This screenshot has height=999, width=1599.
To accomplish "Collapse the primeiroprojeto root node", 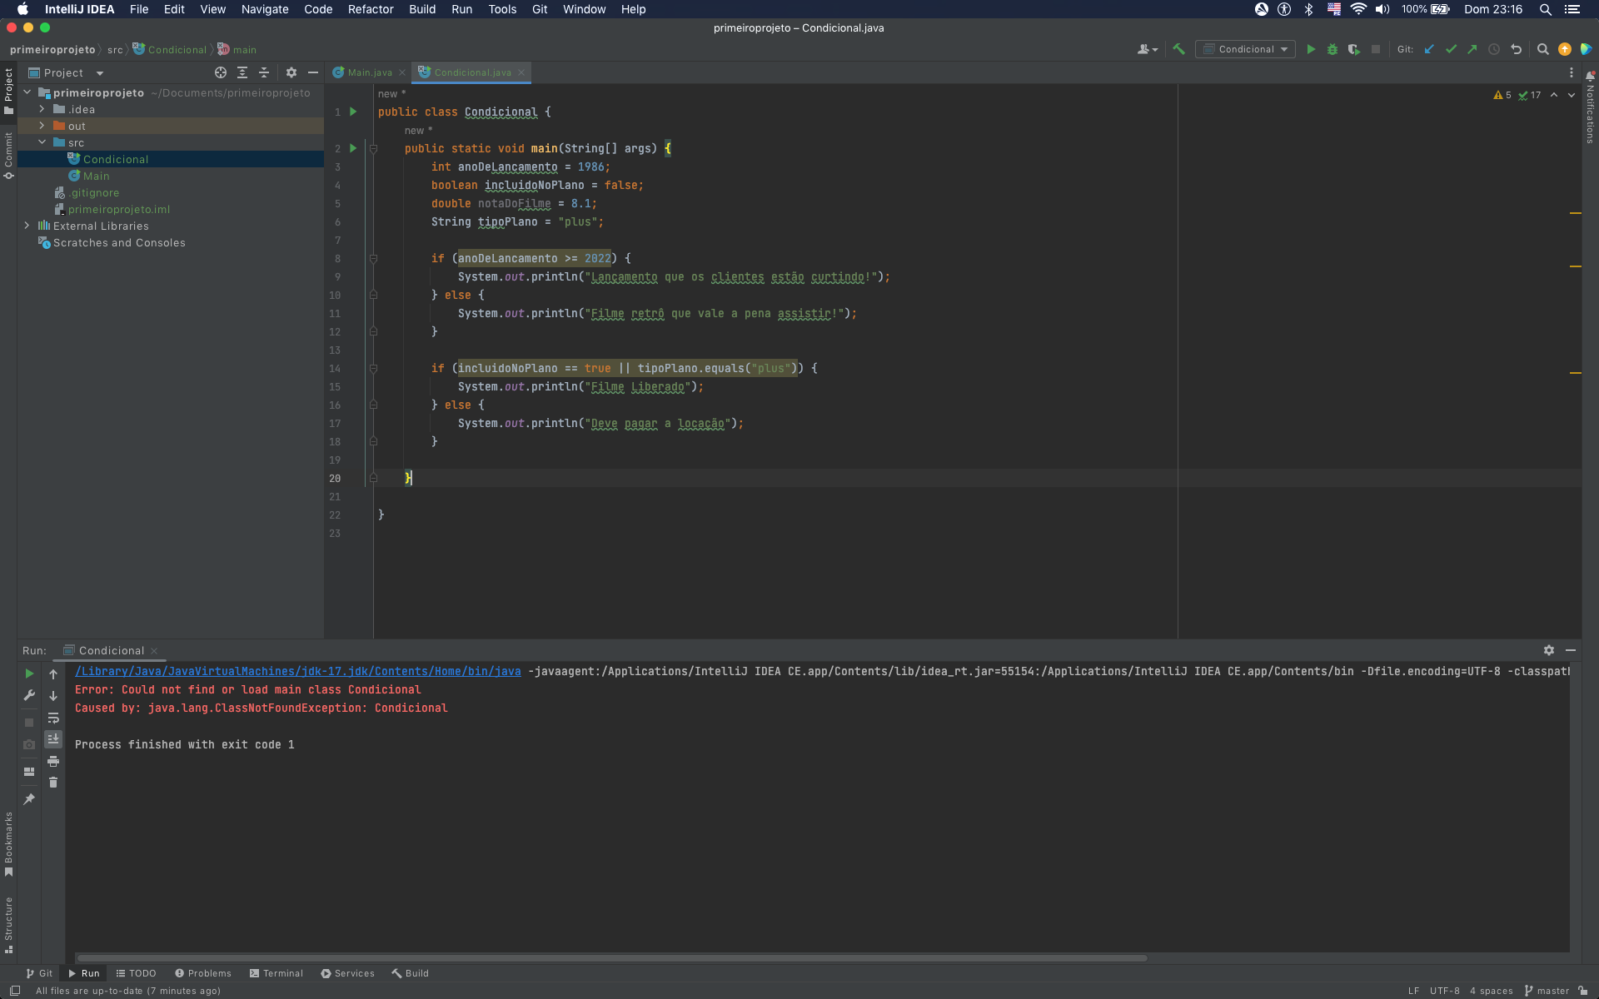I will click(x=27, y=92).
